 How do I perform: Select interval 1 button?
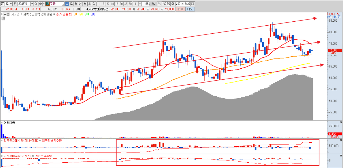pos(99,4)
